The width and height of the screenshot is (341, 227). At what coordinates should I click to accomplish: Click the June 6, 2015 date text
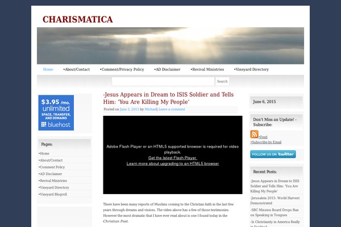click(x=264, y=102)
